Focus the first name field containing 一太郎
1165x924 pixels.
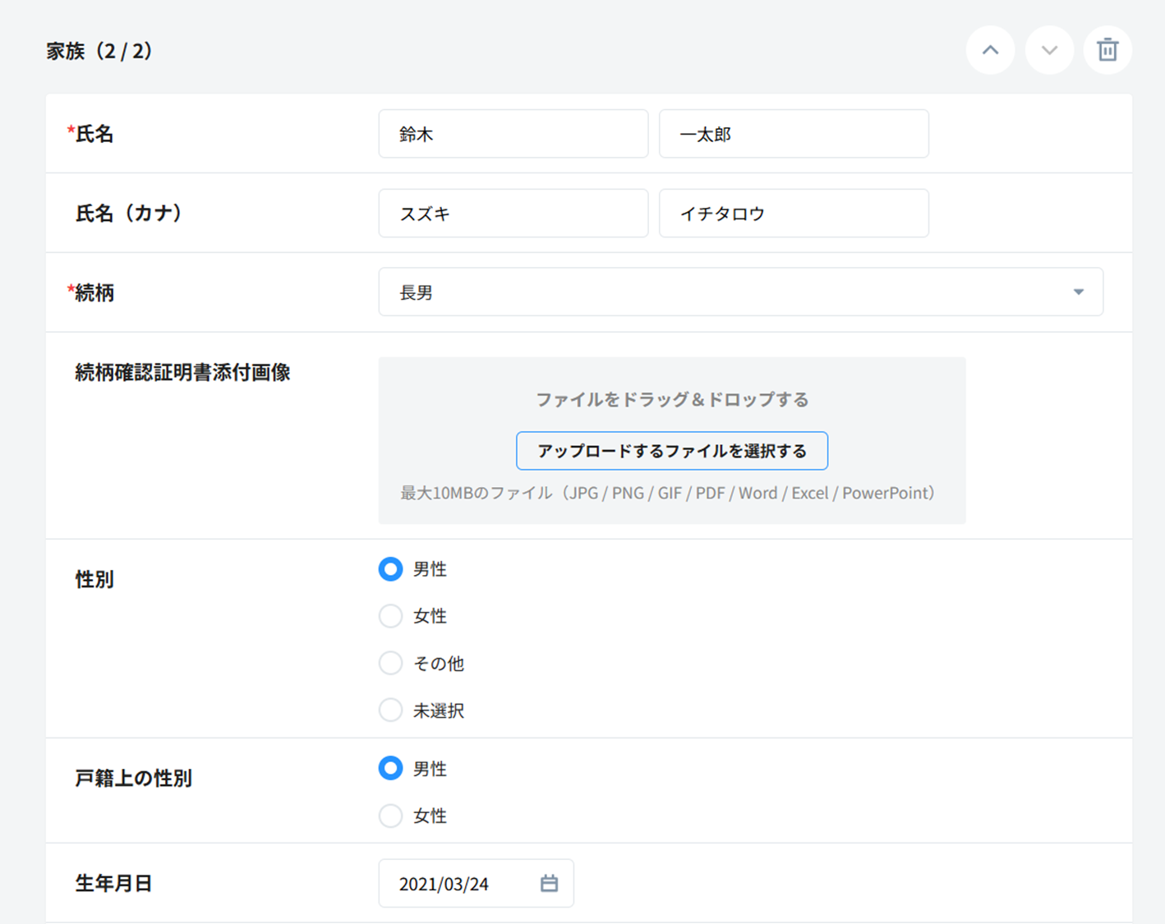pos(793,134)
